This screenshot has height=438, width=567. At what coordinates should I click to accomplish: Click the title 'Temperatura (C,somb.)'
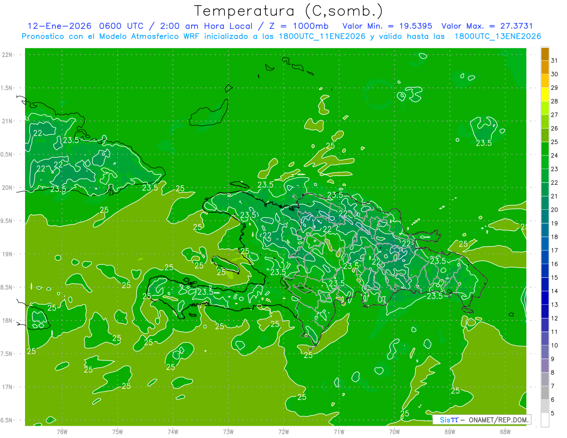pos(289,10)
